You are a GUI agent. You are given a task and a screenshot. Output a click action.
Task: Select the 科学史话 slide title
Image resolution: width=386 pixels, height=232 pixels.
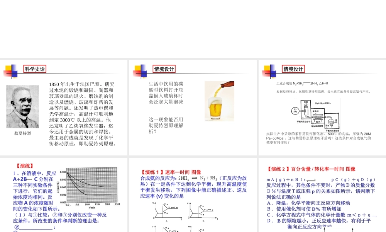[35, 69]
